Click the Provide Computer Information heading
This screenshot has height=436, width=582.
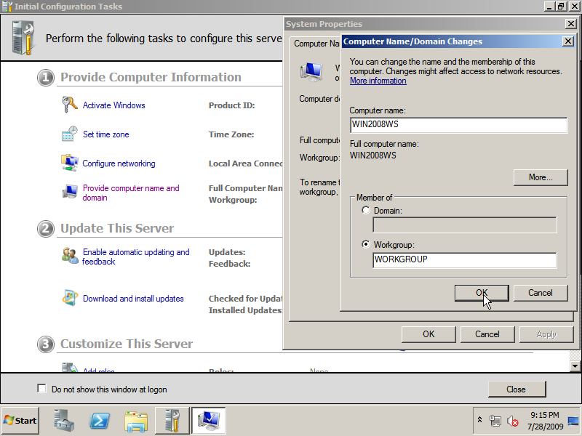point(151,77)
